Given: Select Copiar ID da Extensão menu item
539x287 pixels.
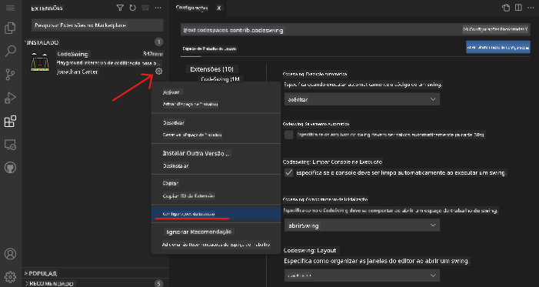Looking at the screenshot, I should [x=188, y=195].
